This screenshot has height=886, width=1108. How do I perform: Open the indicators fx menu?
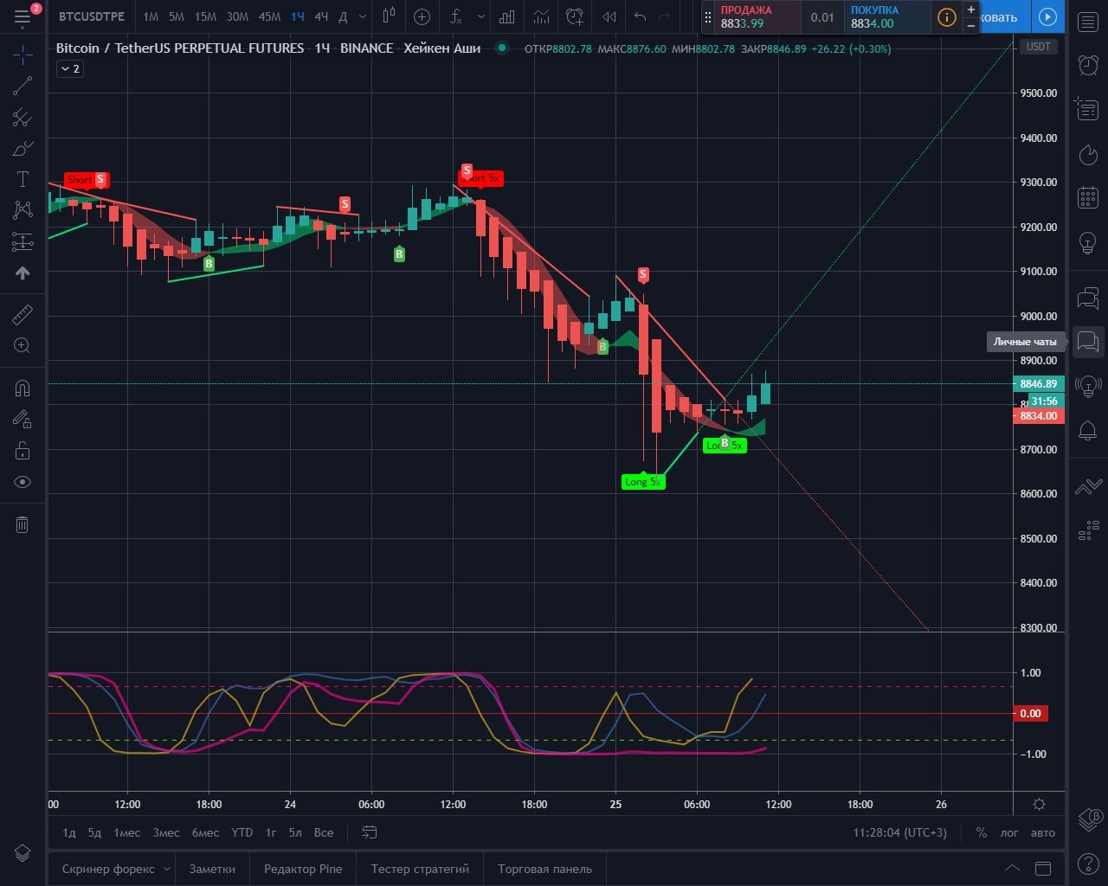pyautogui.click(x=456, y=16)
